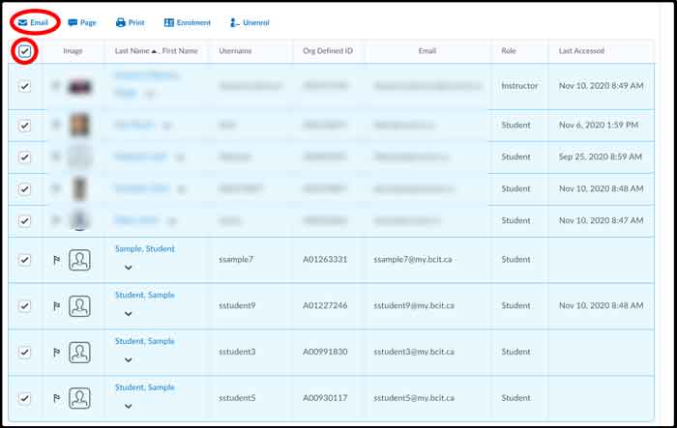Expand the chevron menu under sstudent9's name
Image resolution: width=677 pixels, height=428 pixels.
[x=129, y=314]
